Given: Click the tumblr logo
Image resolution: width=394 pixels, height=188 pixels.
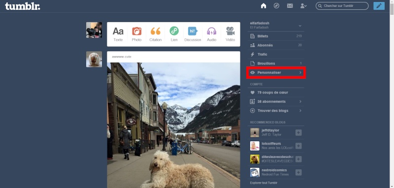Looking at the screenshot, I should [x=22, y=6].
